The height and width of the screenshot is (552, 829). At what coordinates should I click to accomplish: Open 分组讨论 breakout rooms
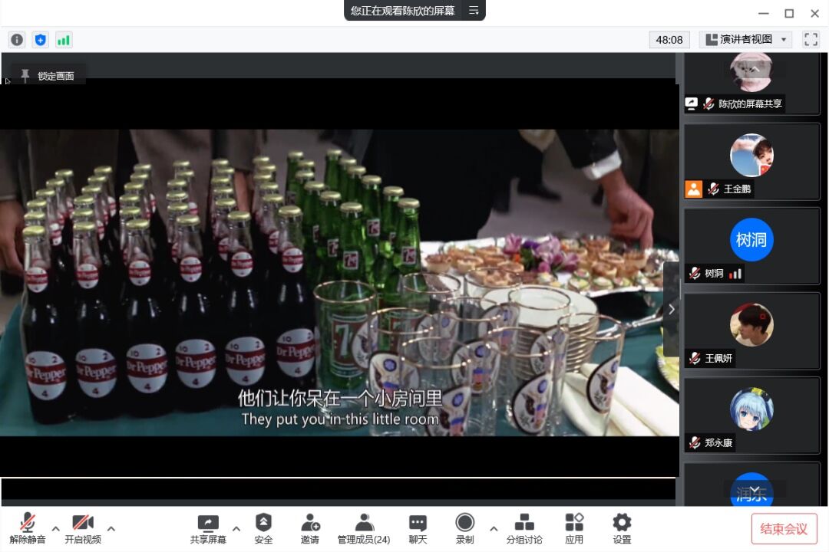coord(524,528)
